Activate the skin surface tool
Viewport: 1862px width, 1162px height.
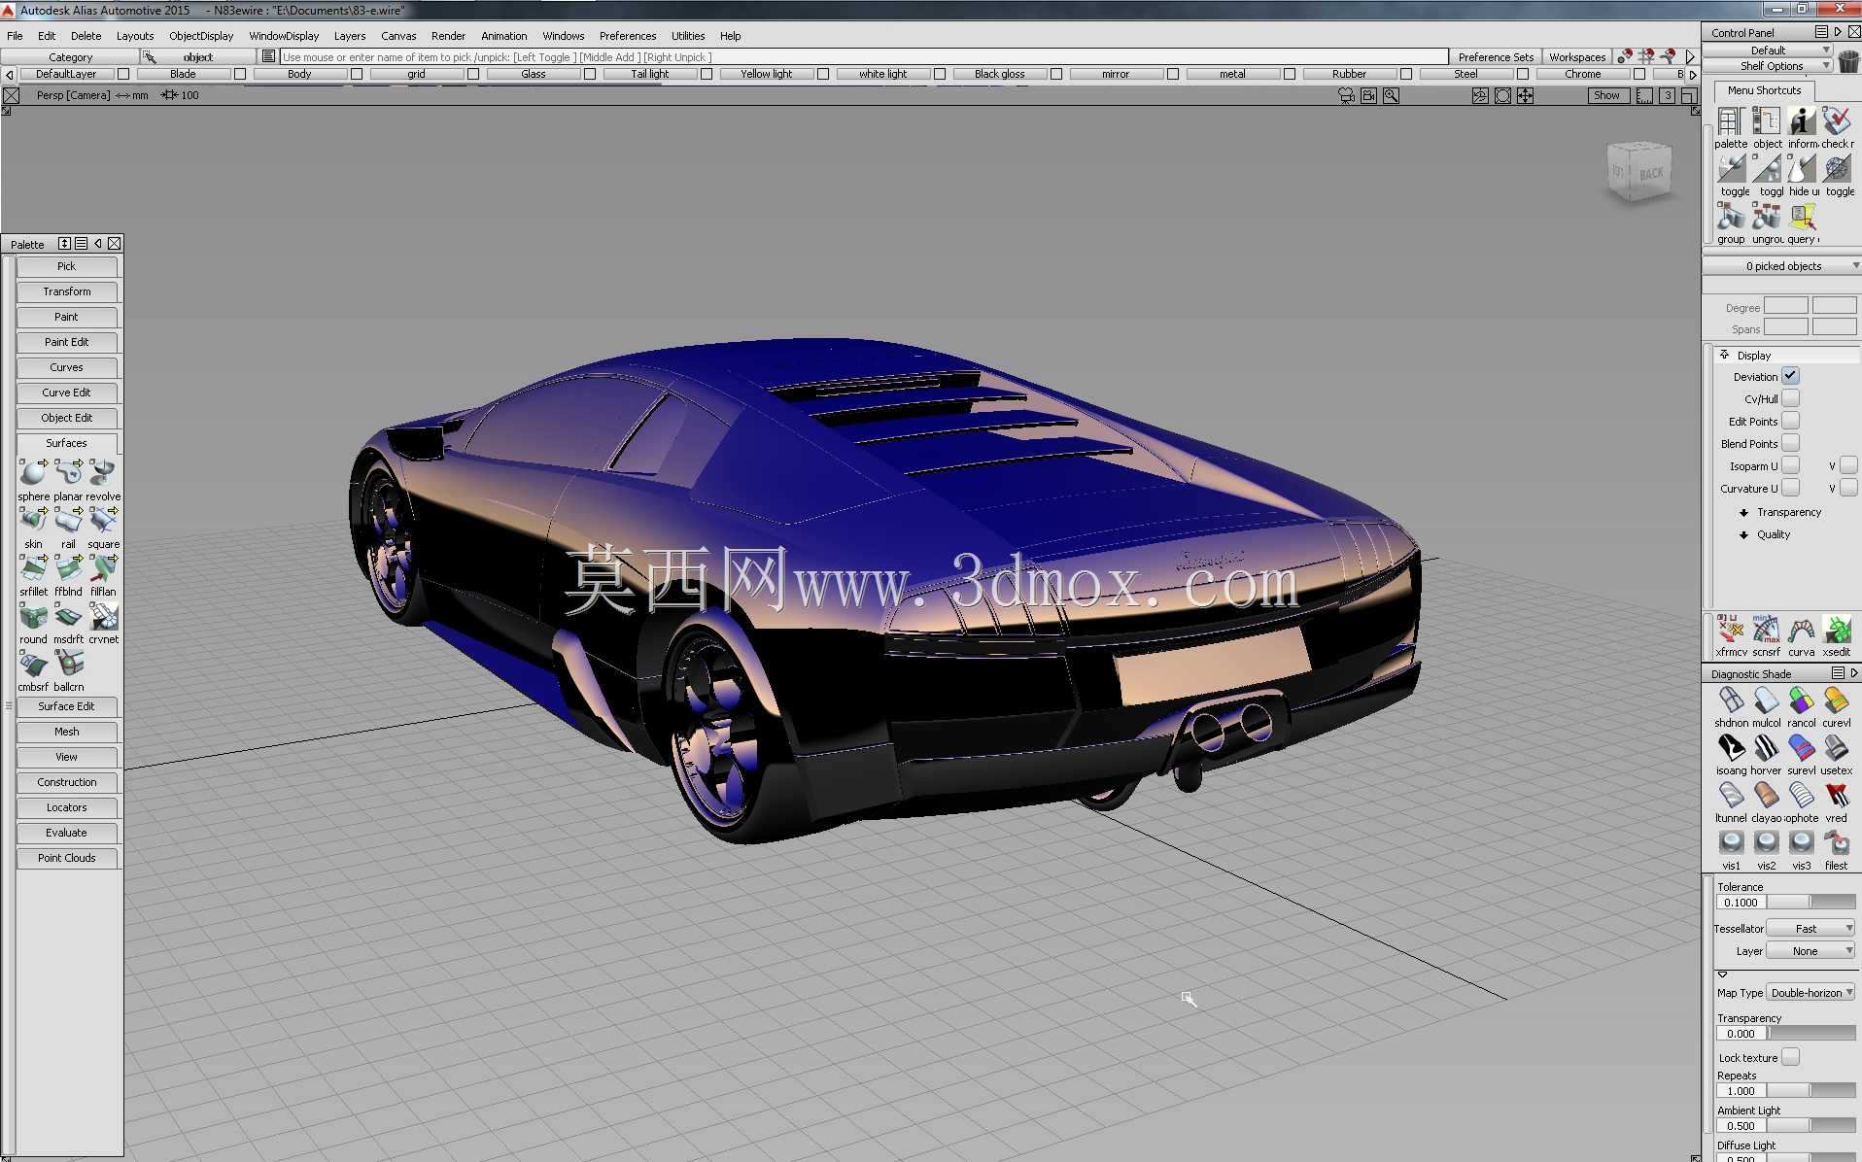pyautogui.click(x=33, y=521)
